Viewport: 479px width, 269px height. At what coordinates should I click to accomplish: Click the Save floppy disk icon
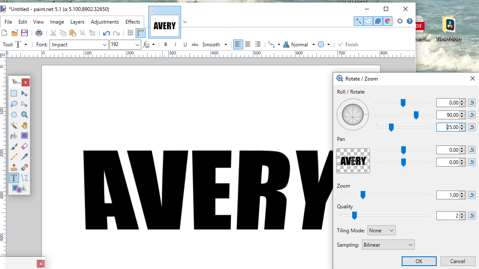pyautogui.click(x=25, y=33)
